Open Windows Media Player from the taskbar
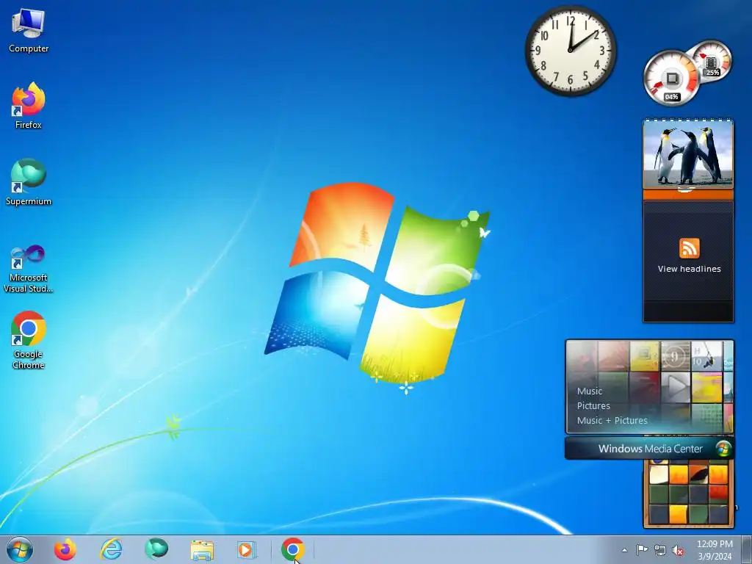Viewport: 752px width, 564px height. coord(247,549)
